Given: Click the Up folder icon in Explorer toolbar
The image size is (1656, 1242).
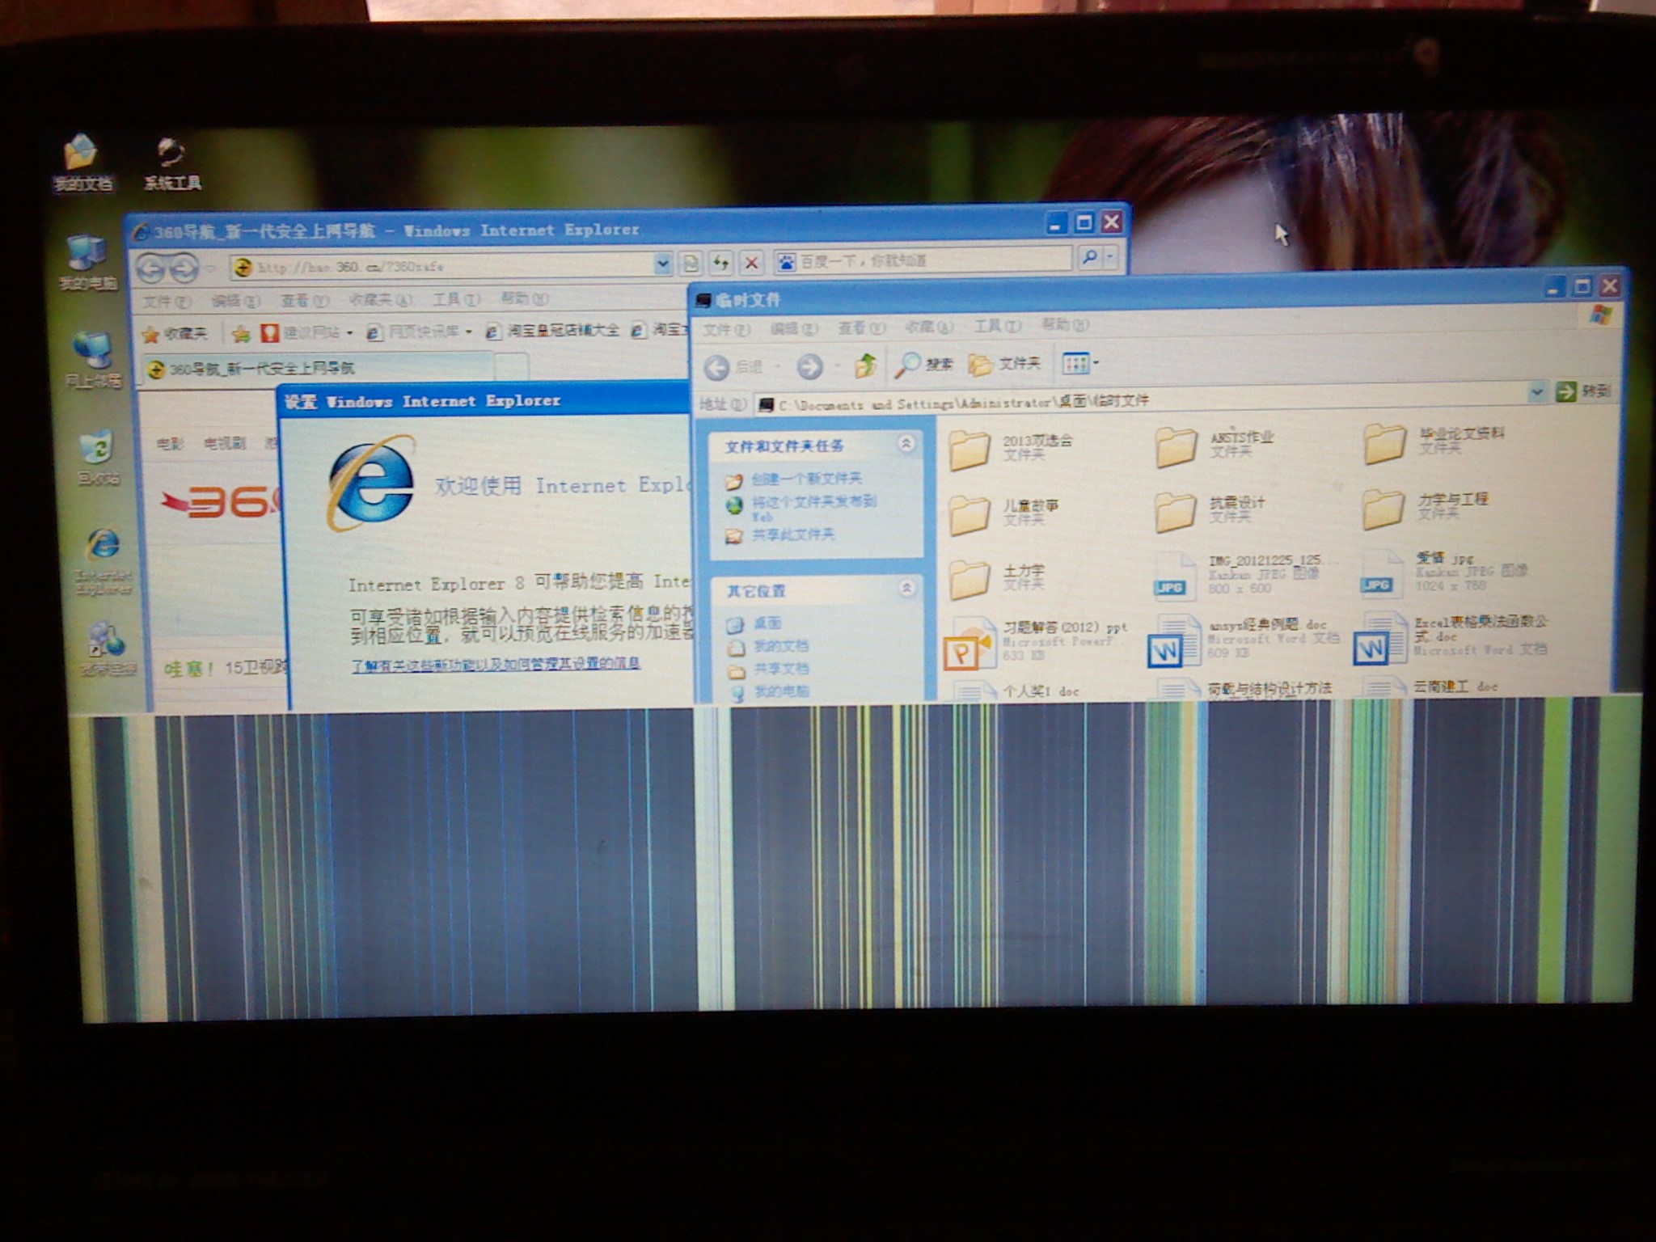Looking at the screenshot, I should [x=865, y=365].
